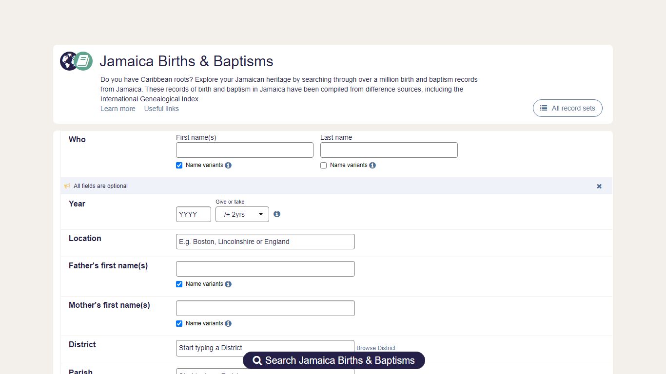Click the globe record set icon
666x374 pixels.
68,61
